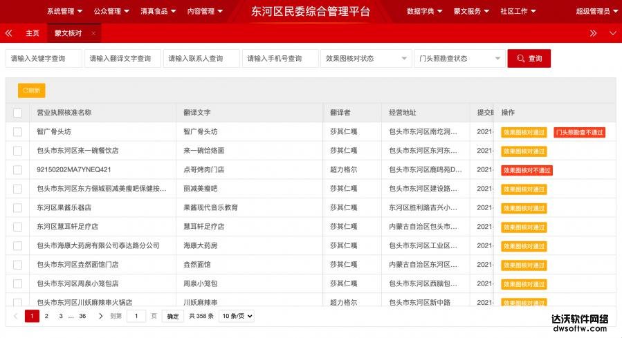The image size is (622, 338).
Task: Check the row for 92150202MA7YNEQ421
Action: [17, 169]
